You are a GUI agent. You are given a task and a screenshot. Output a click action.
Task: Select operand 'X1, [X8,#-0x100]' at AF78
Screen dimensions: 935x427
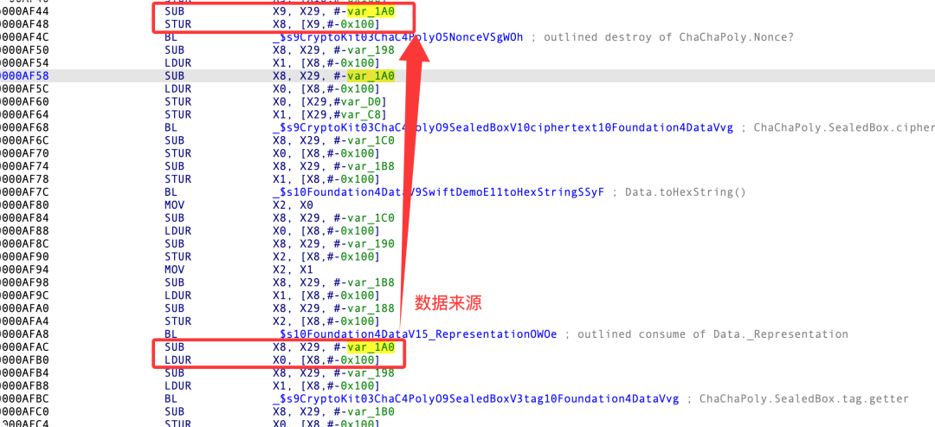click(x=326, y=179)
